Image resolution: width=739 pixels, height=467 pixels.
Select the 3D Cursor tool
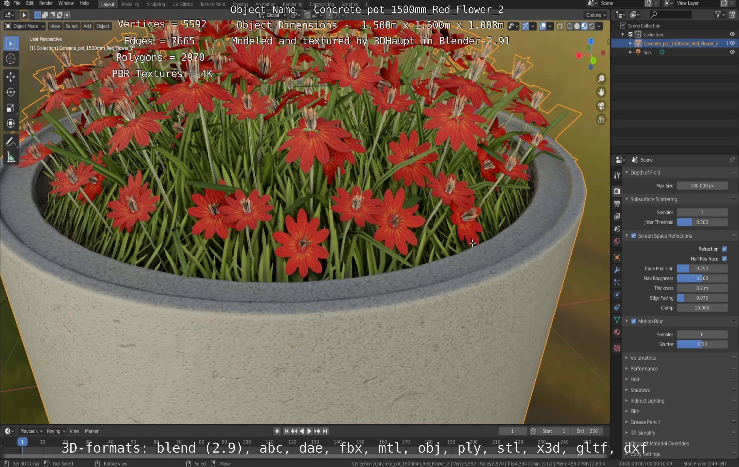click(11, 59)
